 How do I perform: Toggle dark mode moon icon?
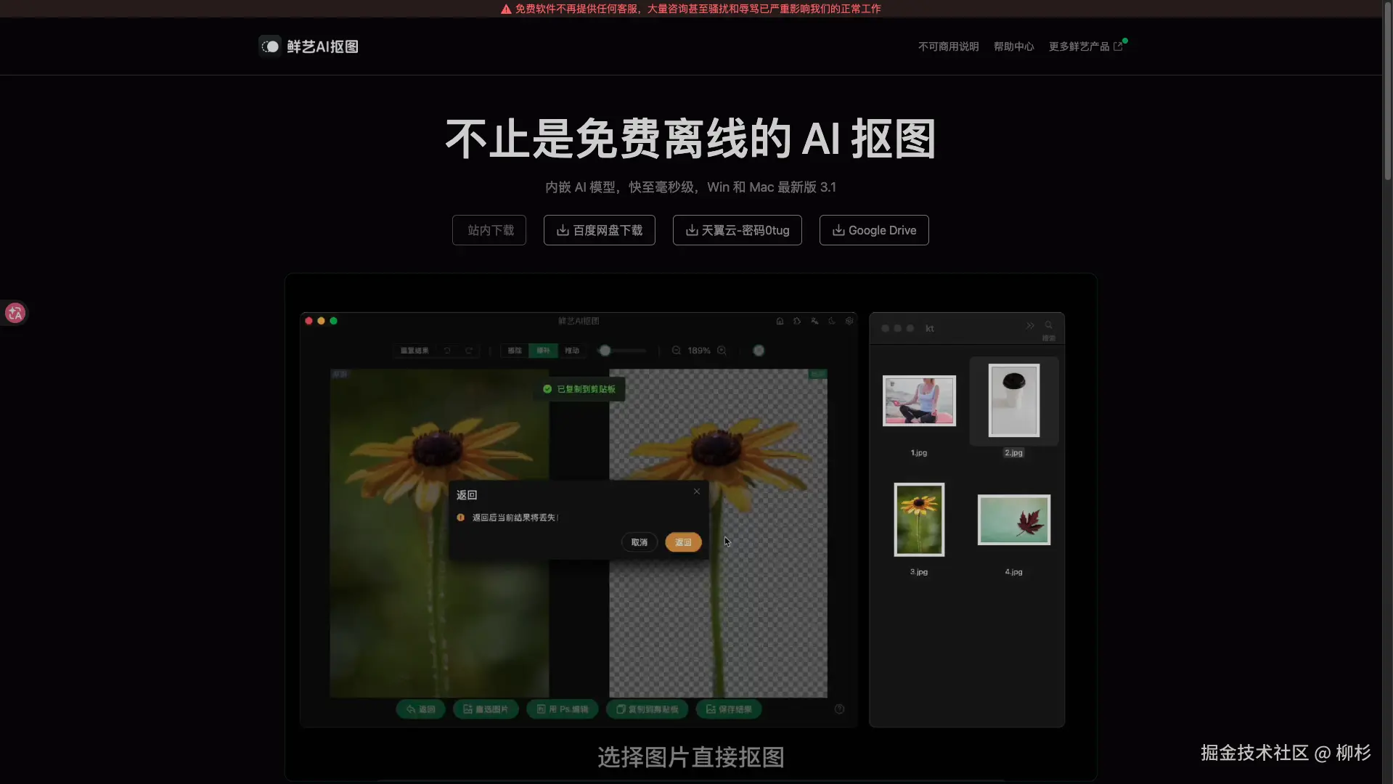tap(832, 321)
